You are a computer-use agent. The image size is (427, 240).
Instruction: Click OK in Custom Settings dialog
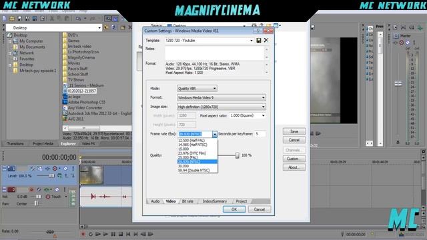234,209
